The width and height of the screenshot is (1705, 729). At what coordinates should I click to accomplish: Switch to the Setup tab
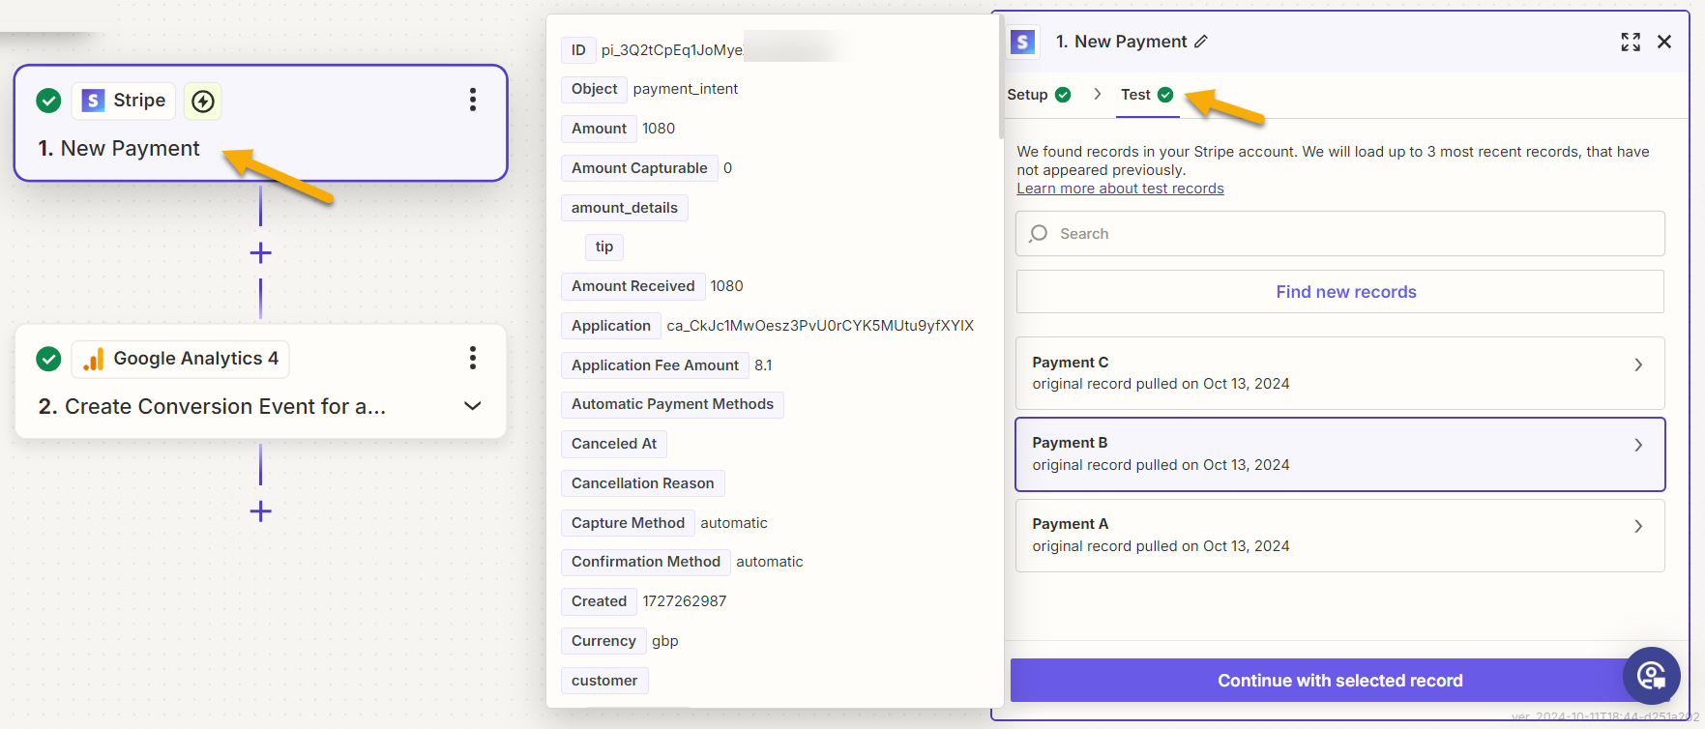(1039, 95)
